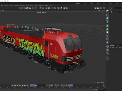Click frame 70 on the timeline ruler
122x91 pixels.
tap(77, 87)
